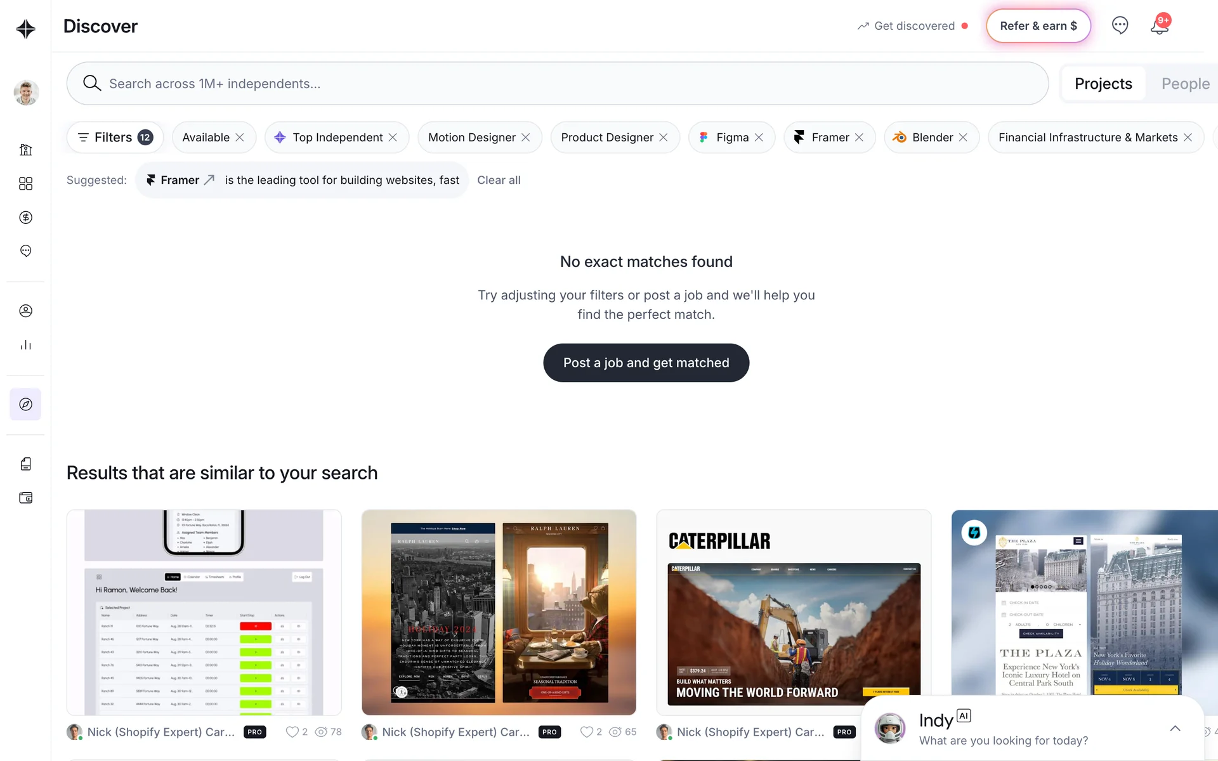The image size is (1218, 761).
Task: Click Post a job and get matched
Action: tap(646, 363)
